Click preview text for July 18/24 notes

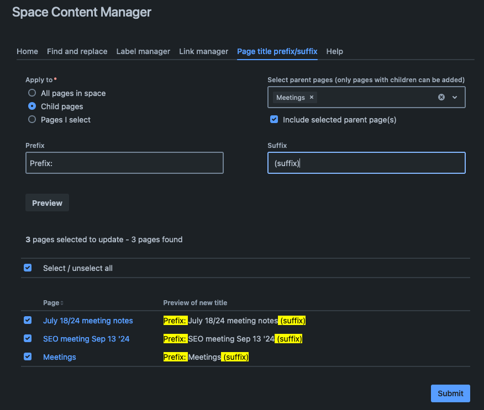(235, 321)
